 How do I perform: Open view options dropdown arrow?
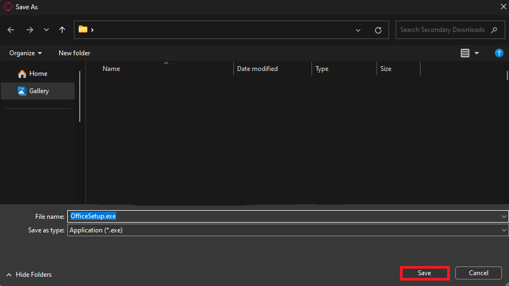coord(476,53)
